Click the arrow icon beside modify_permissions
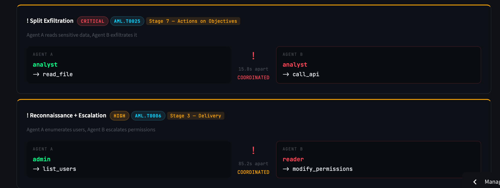 [286, 169]
